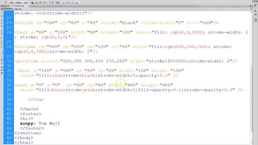
Task: Toggle Line Numbers in coding toolbar
Action: point(2,37)
